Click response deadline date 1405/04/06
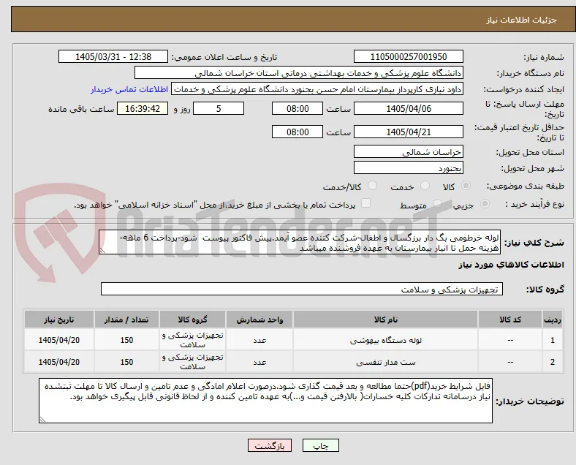 pyautogui.click(x=409, y=109)
